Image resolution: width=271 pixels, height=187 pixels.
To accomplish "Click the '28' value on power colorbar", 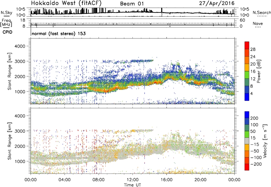I will (253, 49).
